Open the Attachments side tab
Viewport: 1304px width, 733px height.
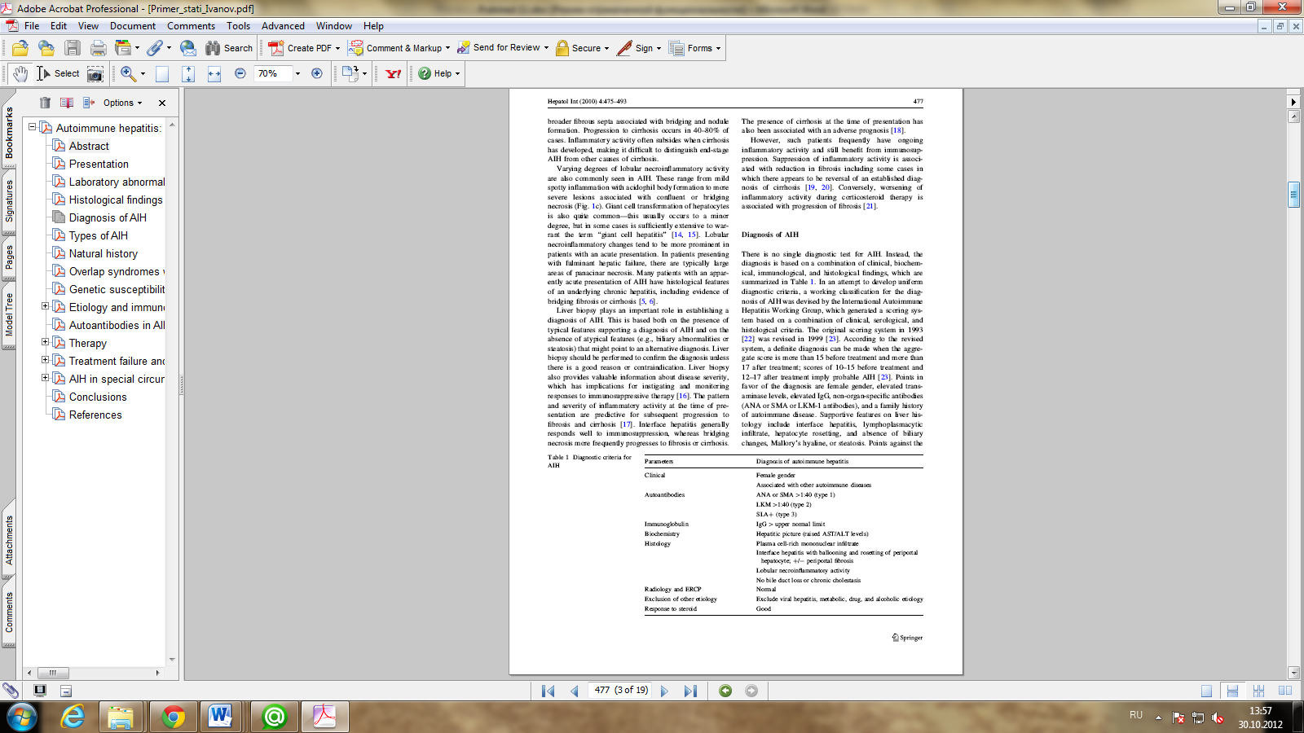[9, 539]
